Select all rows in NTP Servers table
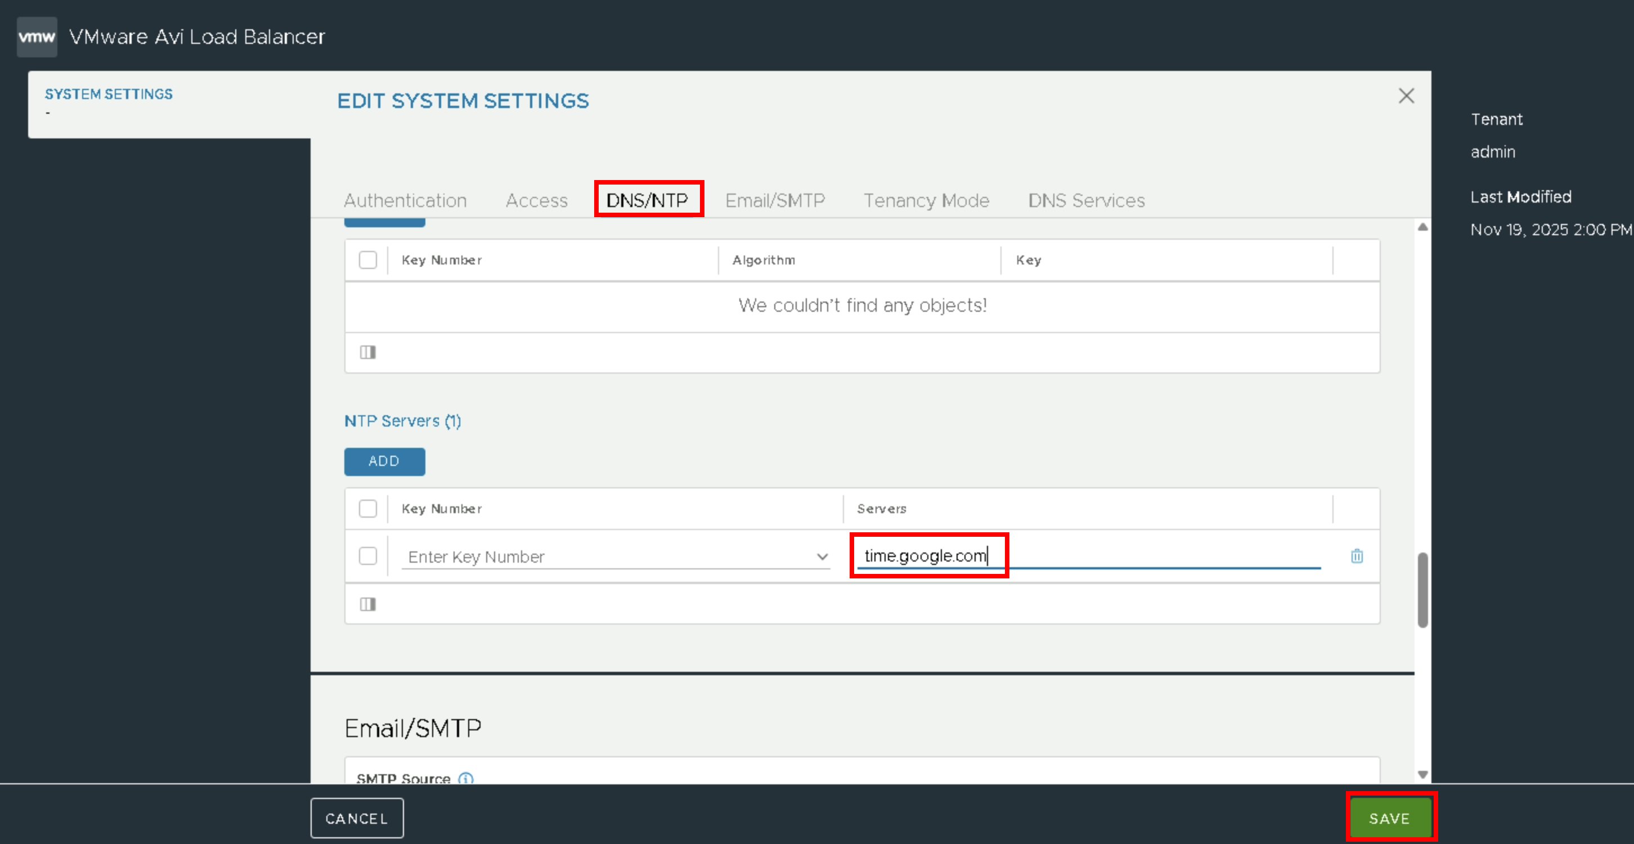Image resolution: width=1634 pixels, height=844 pixels. tap(368, 509)
